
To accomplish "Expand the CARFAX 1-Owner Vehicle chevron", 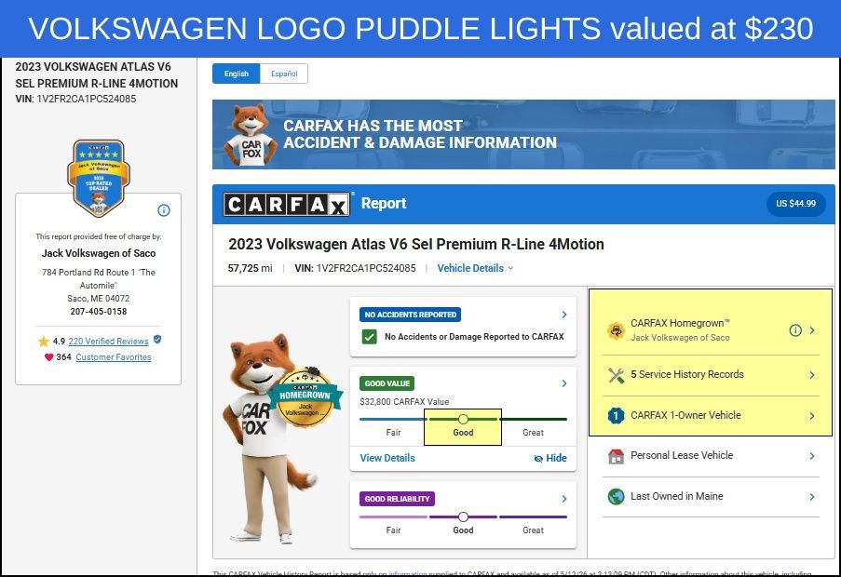I will [812, 416].
